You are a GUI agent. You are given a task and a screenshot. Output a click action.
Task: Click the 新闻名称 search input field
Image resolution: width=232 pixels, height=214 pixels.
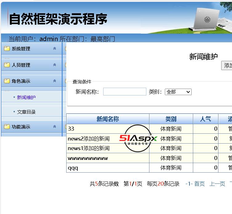(124, 92)
